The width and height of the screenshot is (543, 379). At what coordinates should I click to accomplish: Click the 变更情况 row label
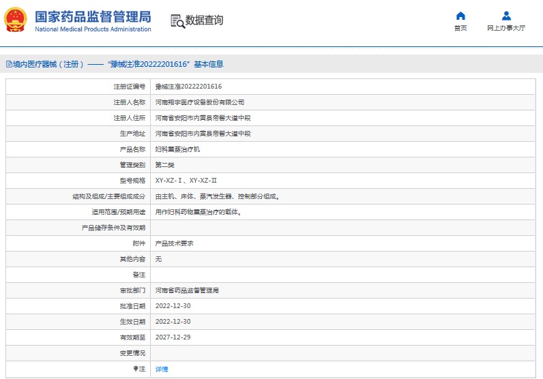(132, 352)
